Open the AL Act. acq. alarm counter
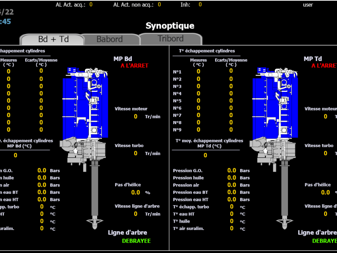This screenshot has height=253, width=337. click(91, 5)
